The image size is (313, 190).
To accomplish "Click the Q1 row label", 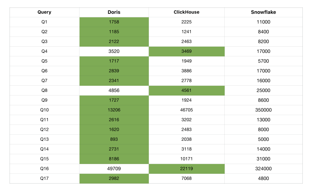I will [44, 22].
